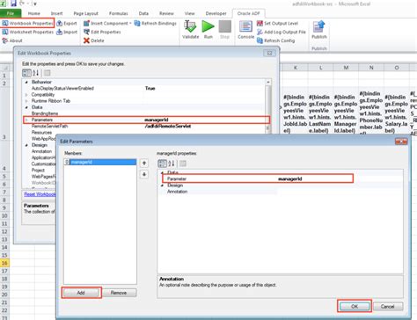Expand the Compatibility property
The width and height of the screenshot is (417, 320).
point(26,95)
